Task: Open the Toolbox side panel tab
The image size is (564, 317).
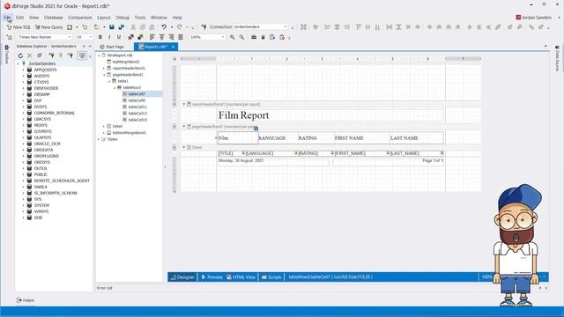Action: click(x=7, y=55)
